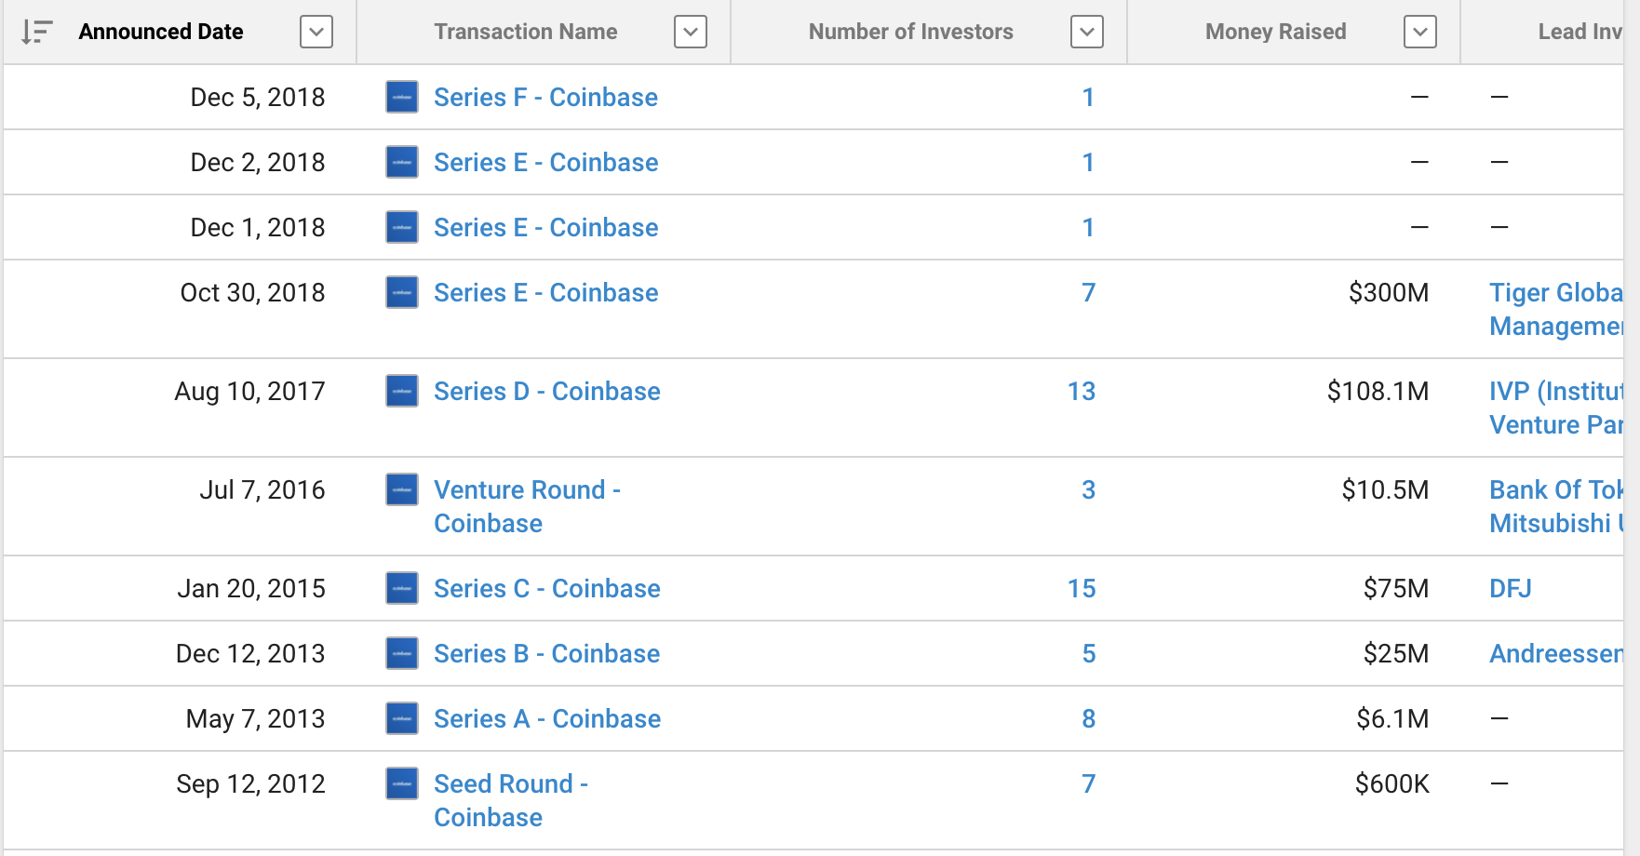
Task: Open Seed Round - Coinbase link
Action: click(x=510, y=800)
